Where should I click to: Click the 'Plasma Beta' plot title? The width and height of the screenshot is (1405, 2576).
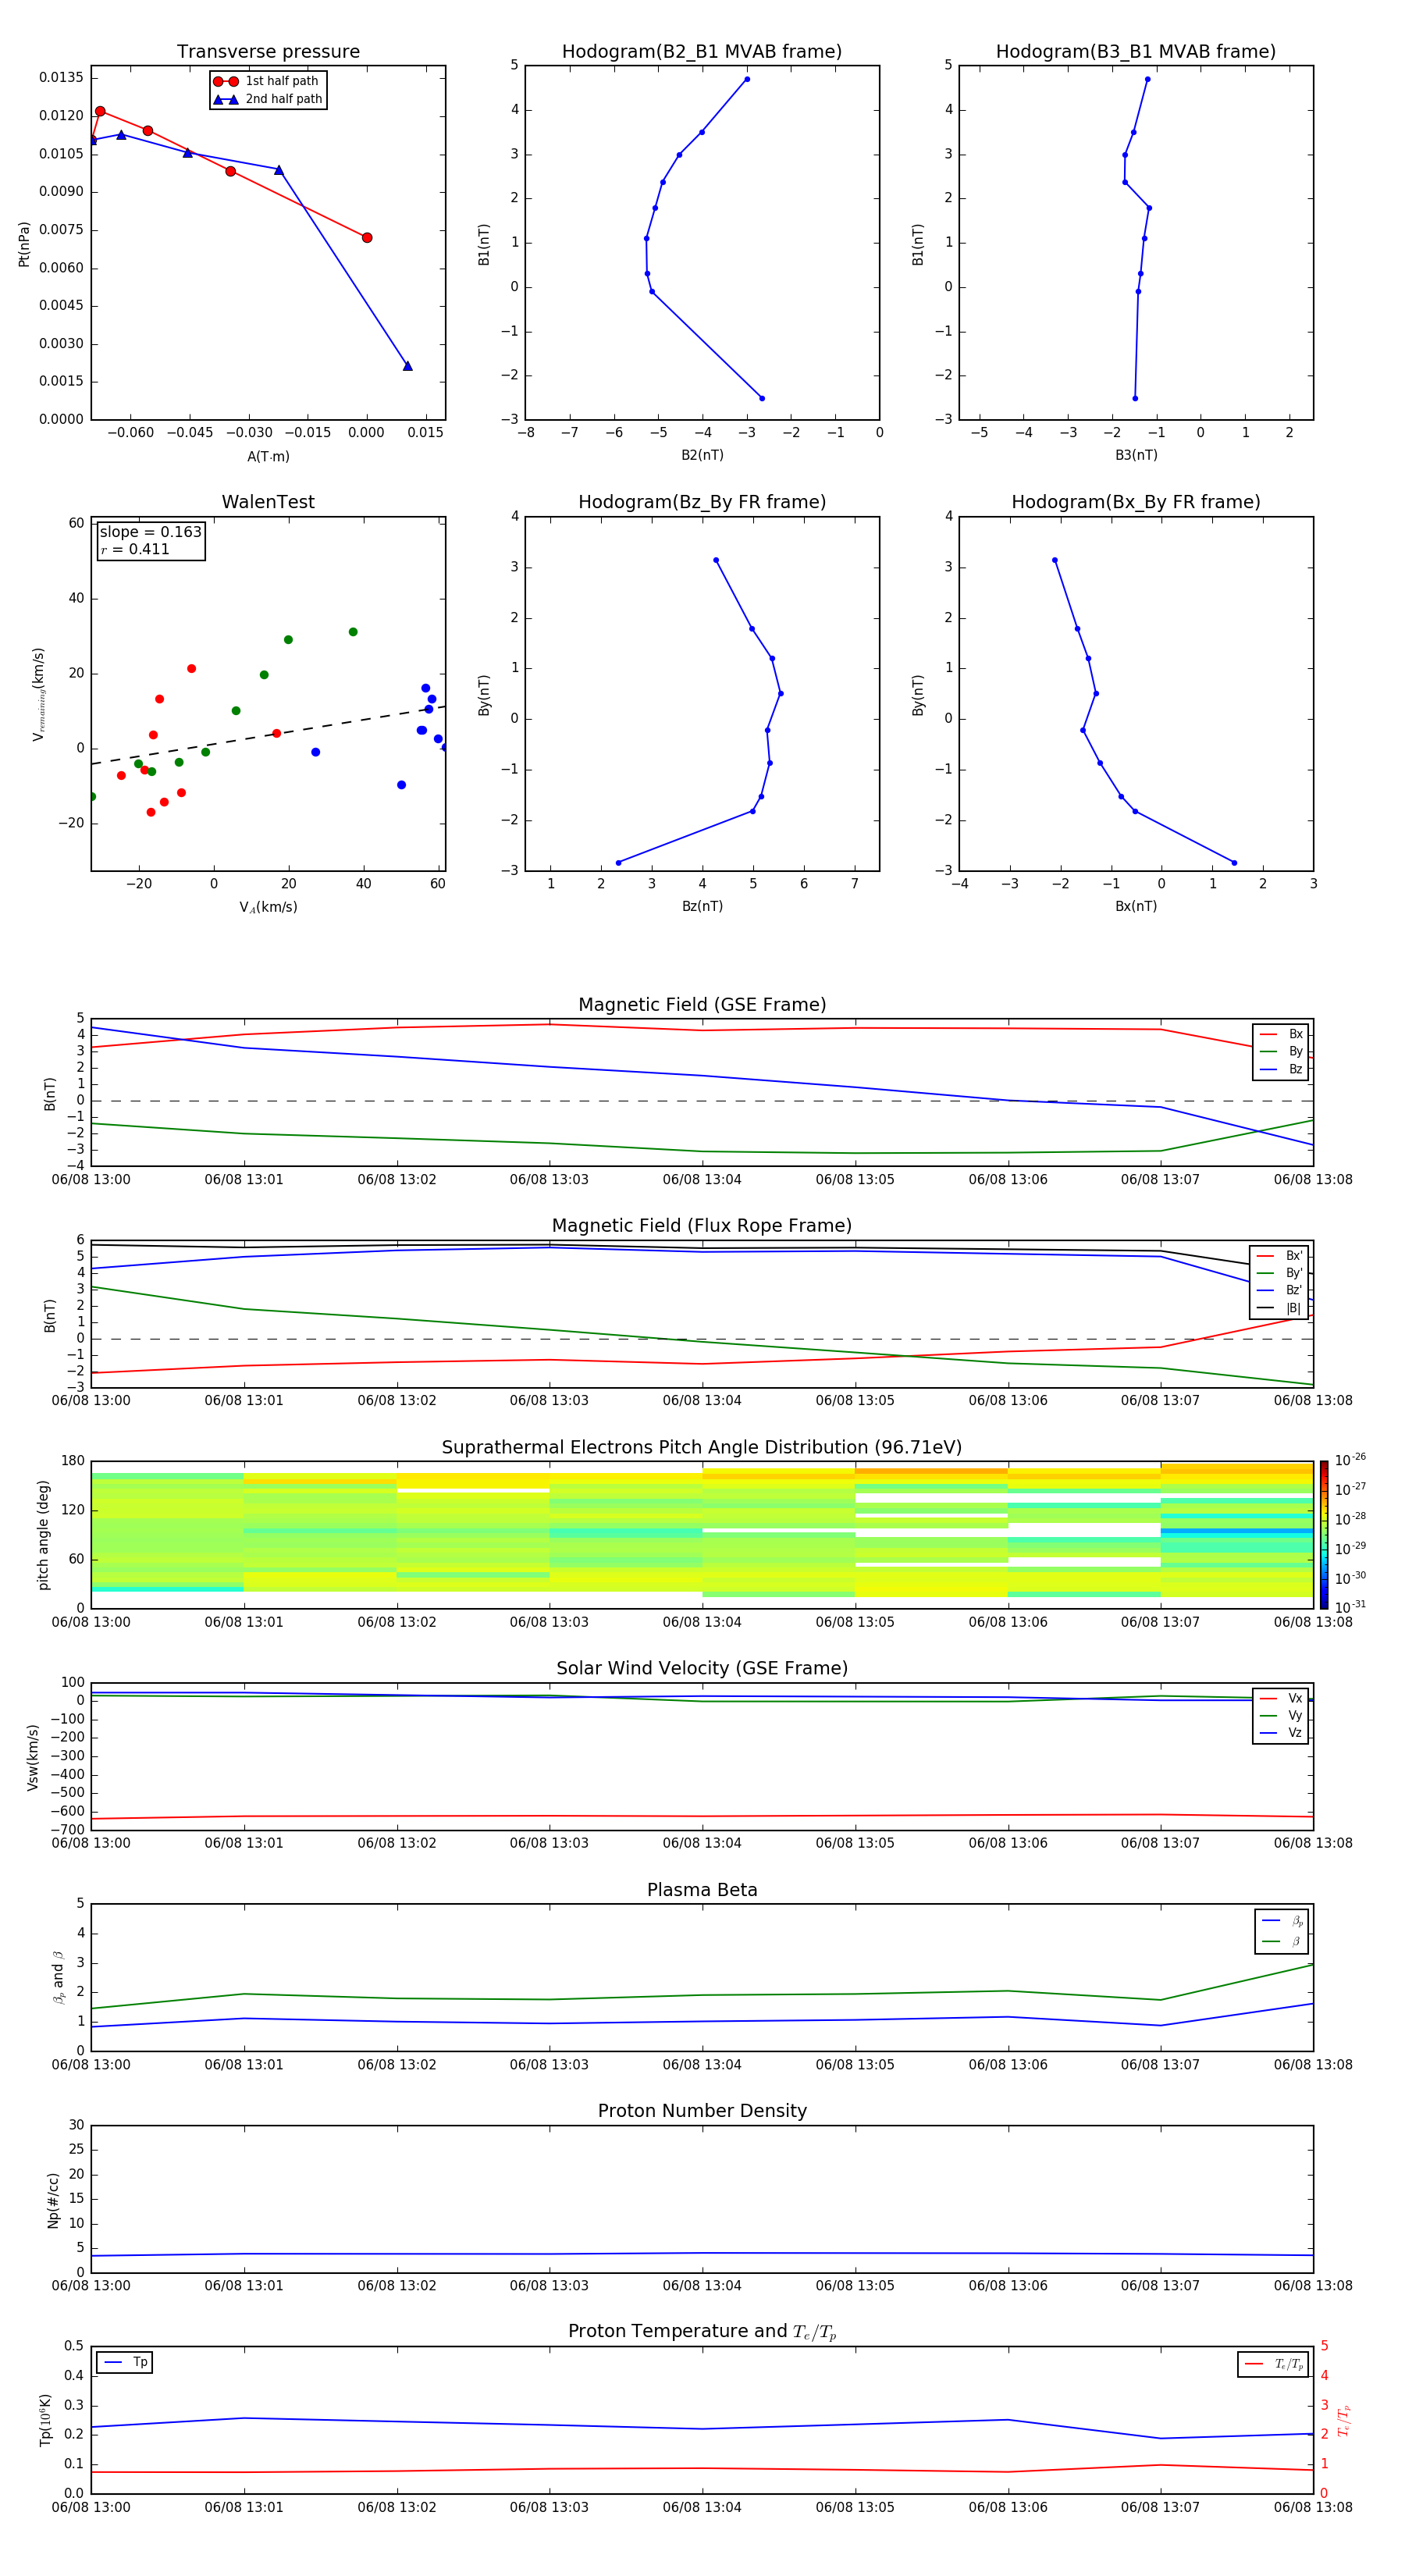point(702,1890)
